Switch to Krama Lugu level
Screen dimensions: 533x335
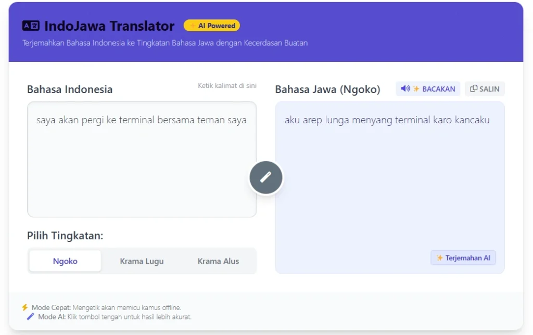pos(142,261)
